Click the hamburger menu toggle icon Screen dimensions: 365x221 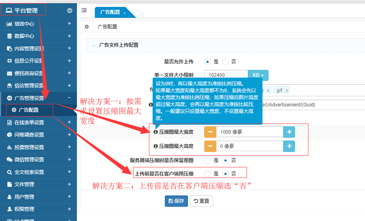pyautogui.click(x=84, y=11)
